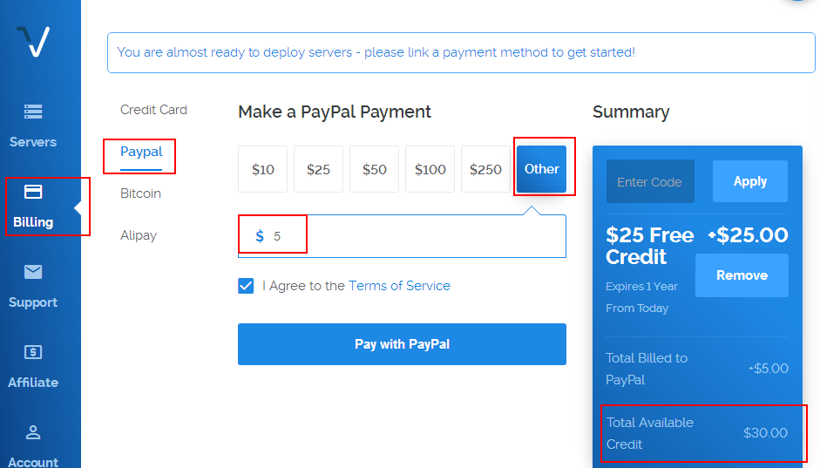Viewport: 820px width, 468px height.
Task: Open the Terms of Service link
Action: point(399,286)
